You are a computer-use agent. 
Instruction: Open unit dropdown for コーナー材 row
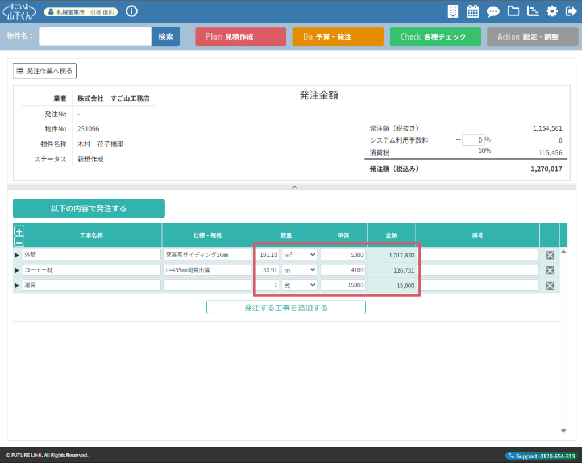coord(300,270)
